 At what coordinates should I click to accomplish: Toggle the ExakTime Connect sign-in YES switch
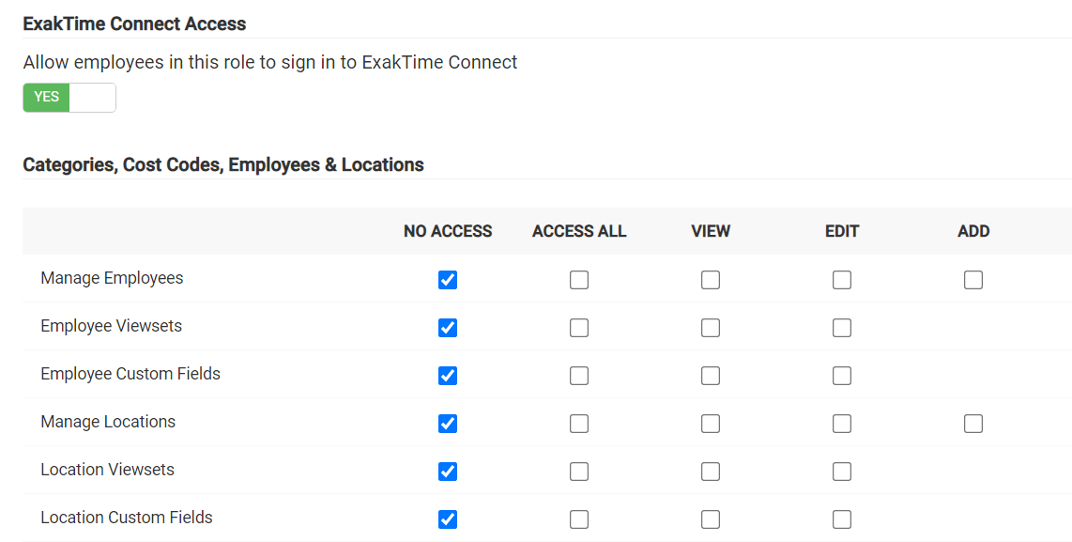click(69, 98)
